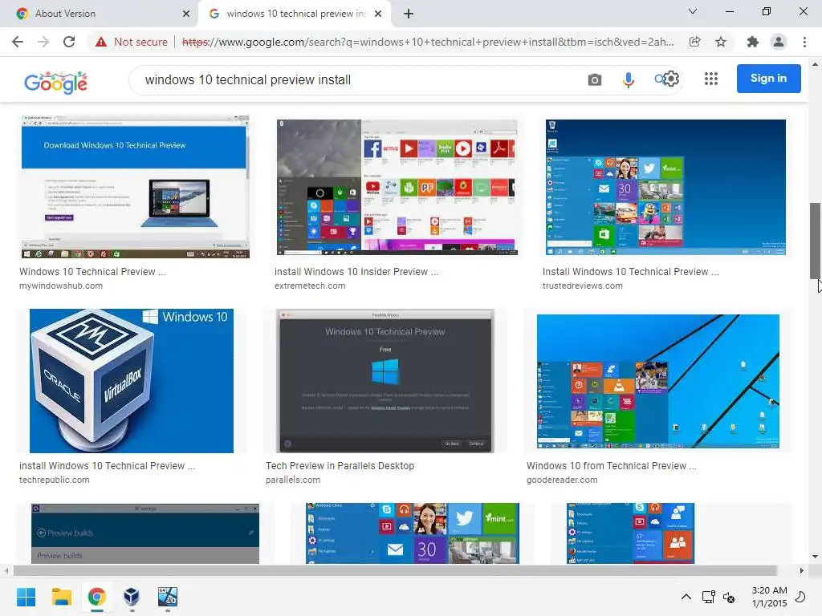Screen dimensions: 822x616
Task: Switch to the About Version tab
Action: (100, 14)
